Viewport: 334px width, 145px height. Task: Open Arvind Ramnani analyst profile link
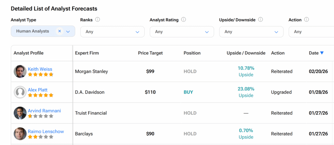pos(44,111)
